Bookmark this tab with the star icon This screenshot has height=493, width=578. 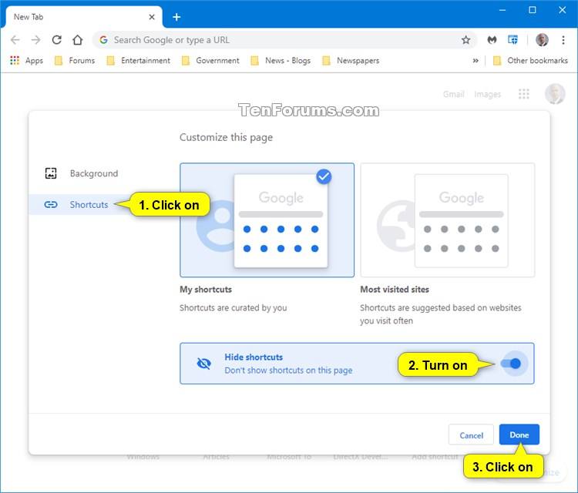click(x=466, y=40)
